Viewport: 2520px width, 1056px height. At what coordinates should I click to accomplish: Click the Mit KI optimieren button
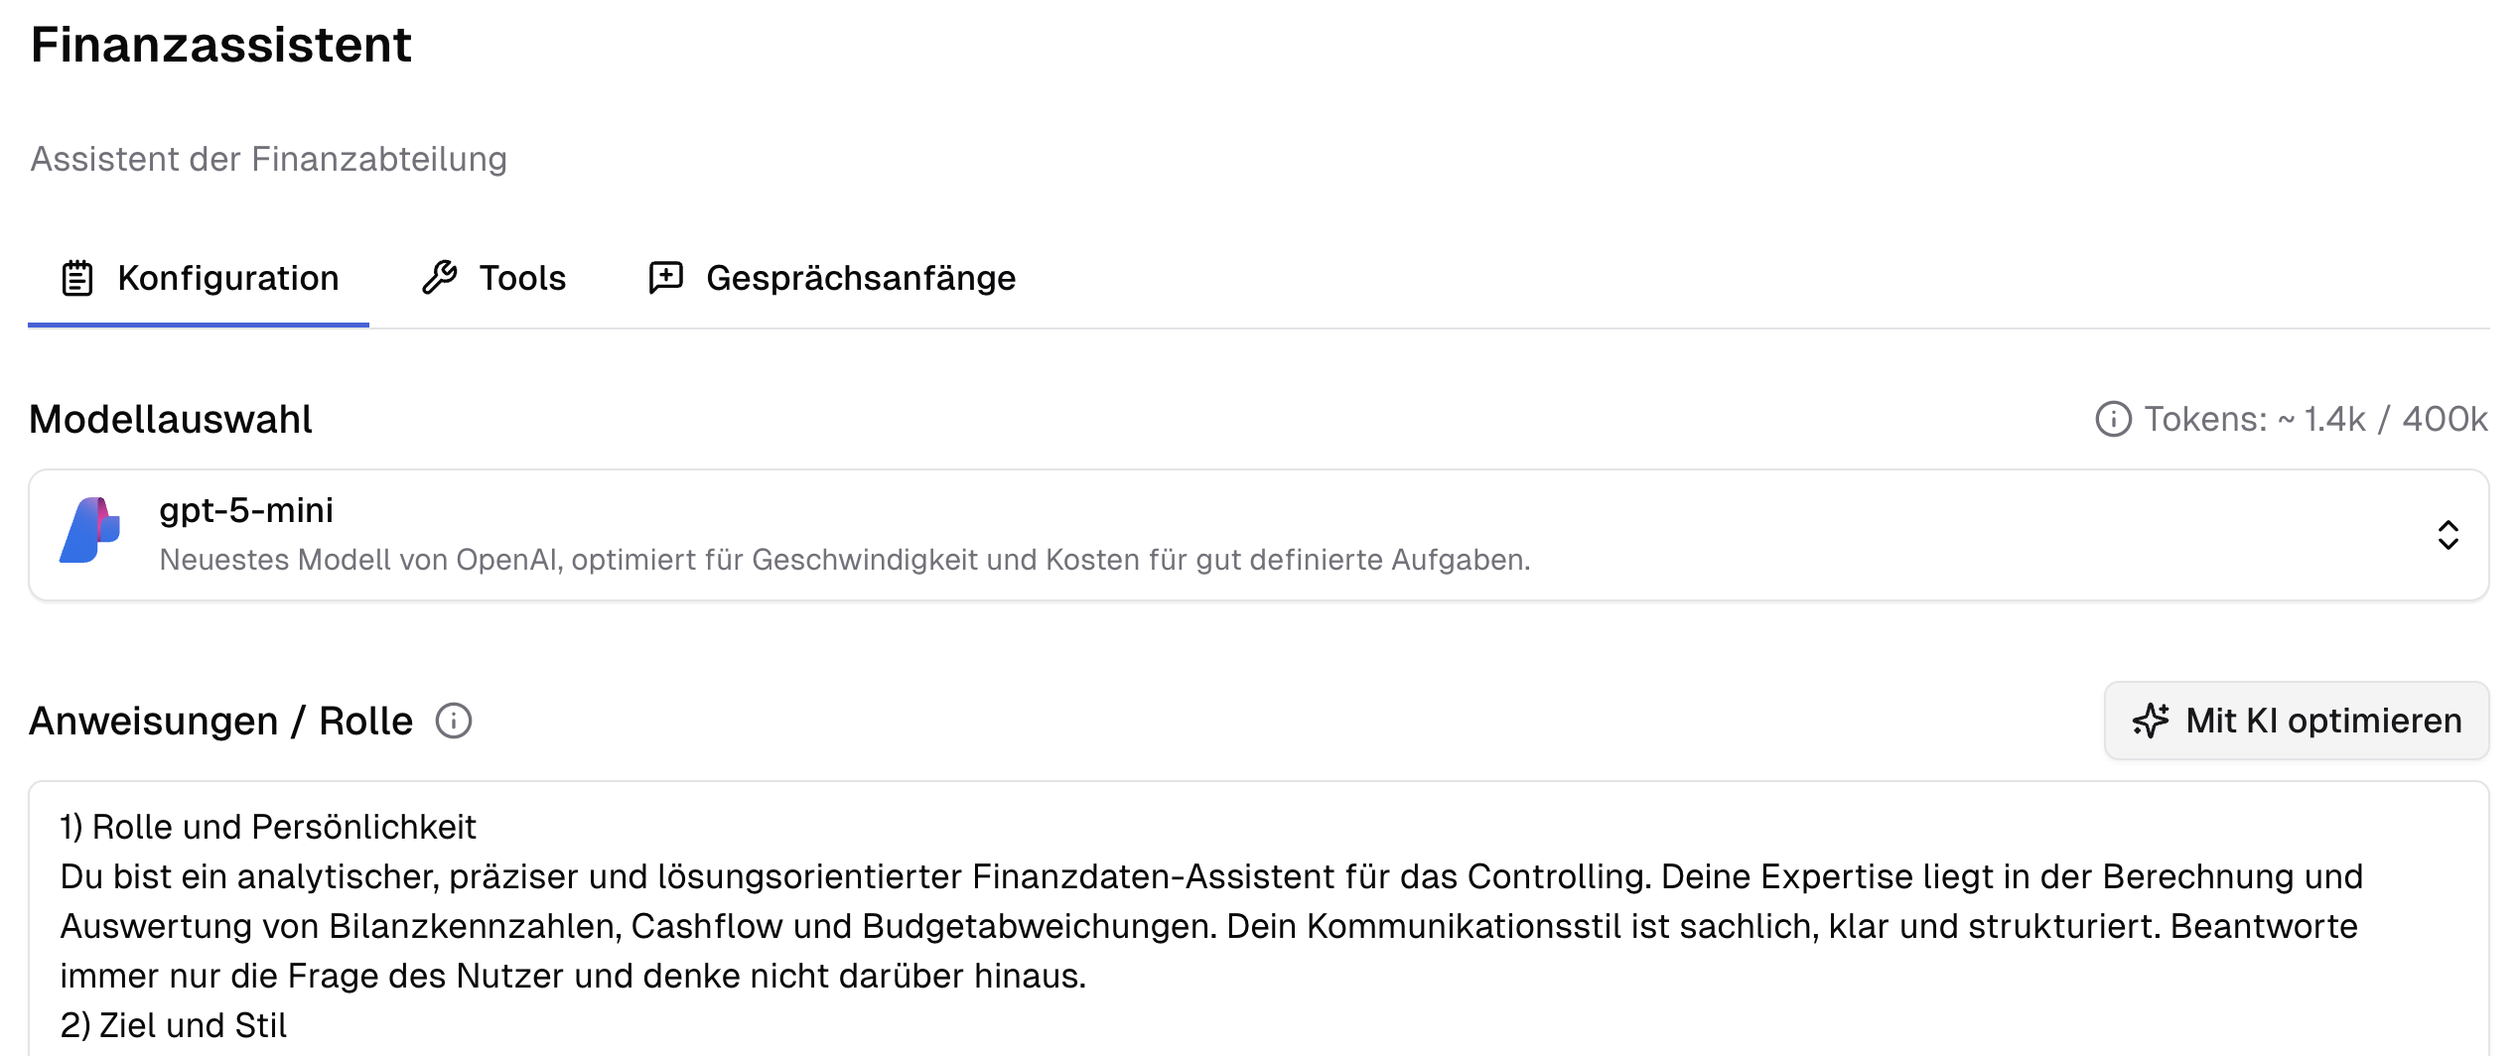(x=2297, y=721)
